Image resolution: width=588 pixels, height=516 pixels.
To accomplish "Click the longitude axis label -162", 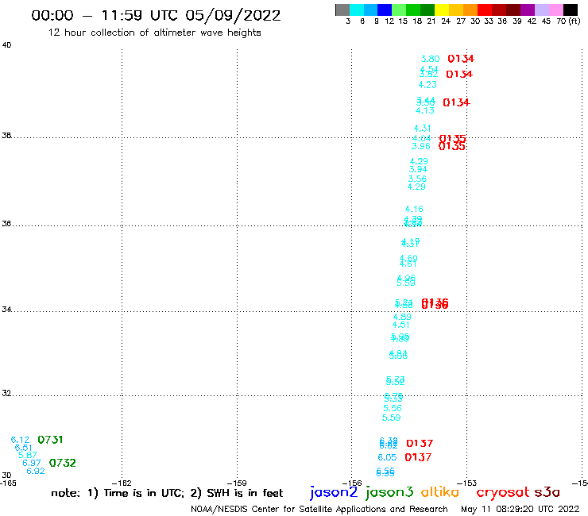I will [122, 483].
